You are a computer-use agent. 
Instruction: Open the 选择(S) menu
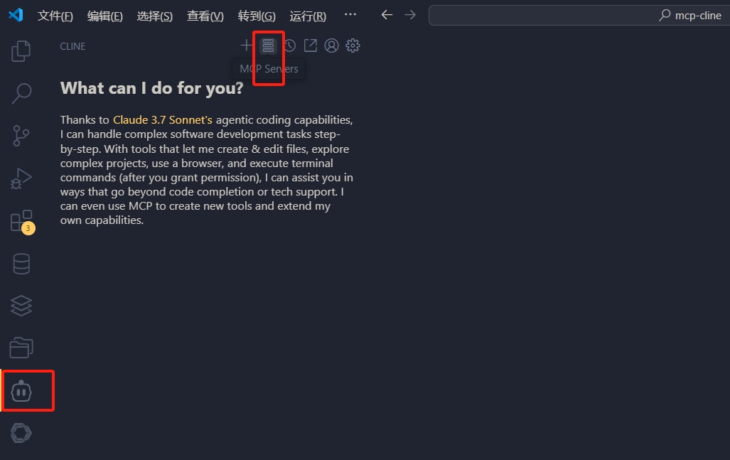(154, 16)
